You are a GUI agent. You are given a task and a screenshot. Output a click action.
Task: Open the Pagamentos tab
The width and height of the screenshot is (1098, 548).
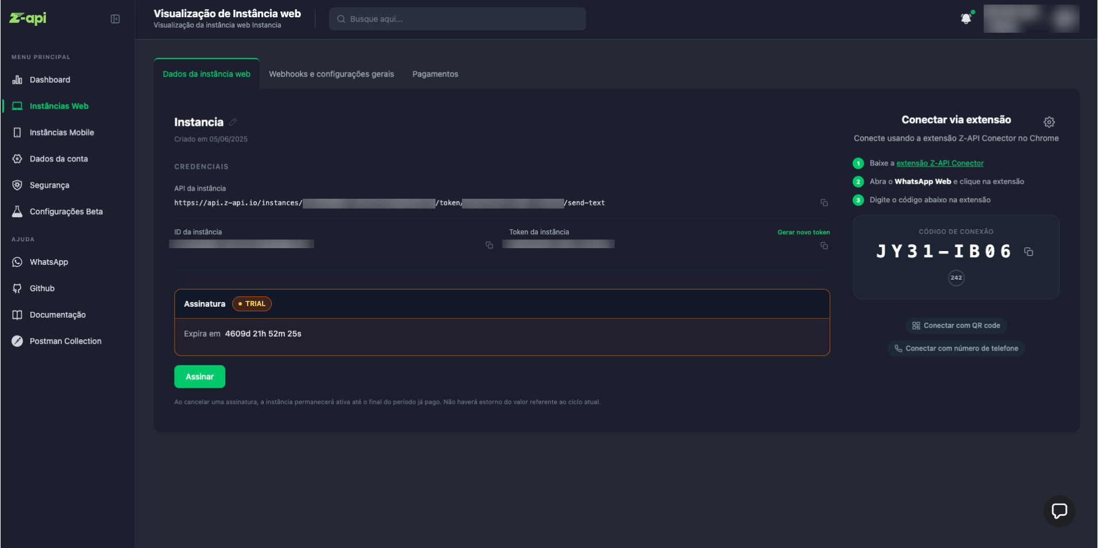tap(435, 74)
